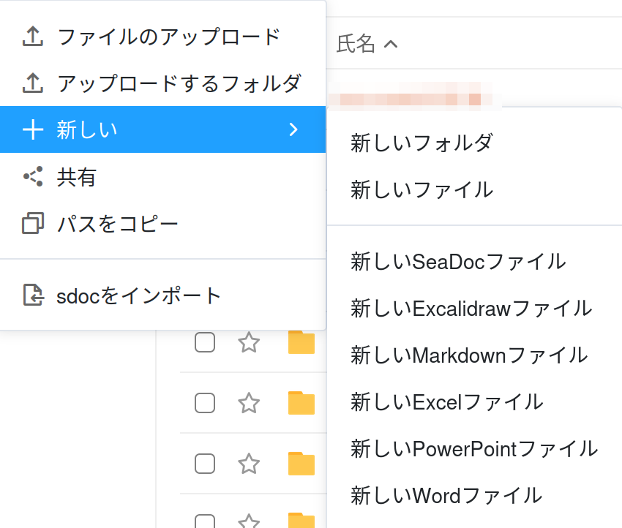The width and height of the screenshot is (622, 528).
Task: Select 新しいファイル in the submenu
Action: pyautogui.click(x=421, y=190)
